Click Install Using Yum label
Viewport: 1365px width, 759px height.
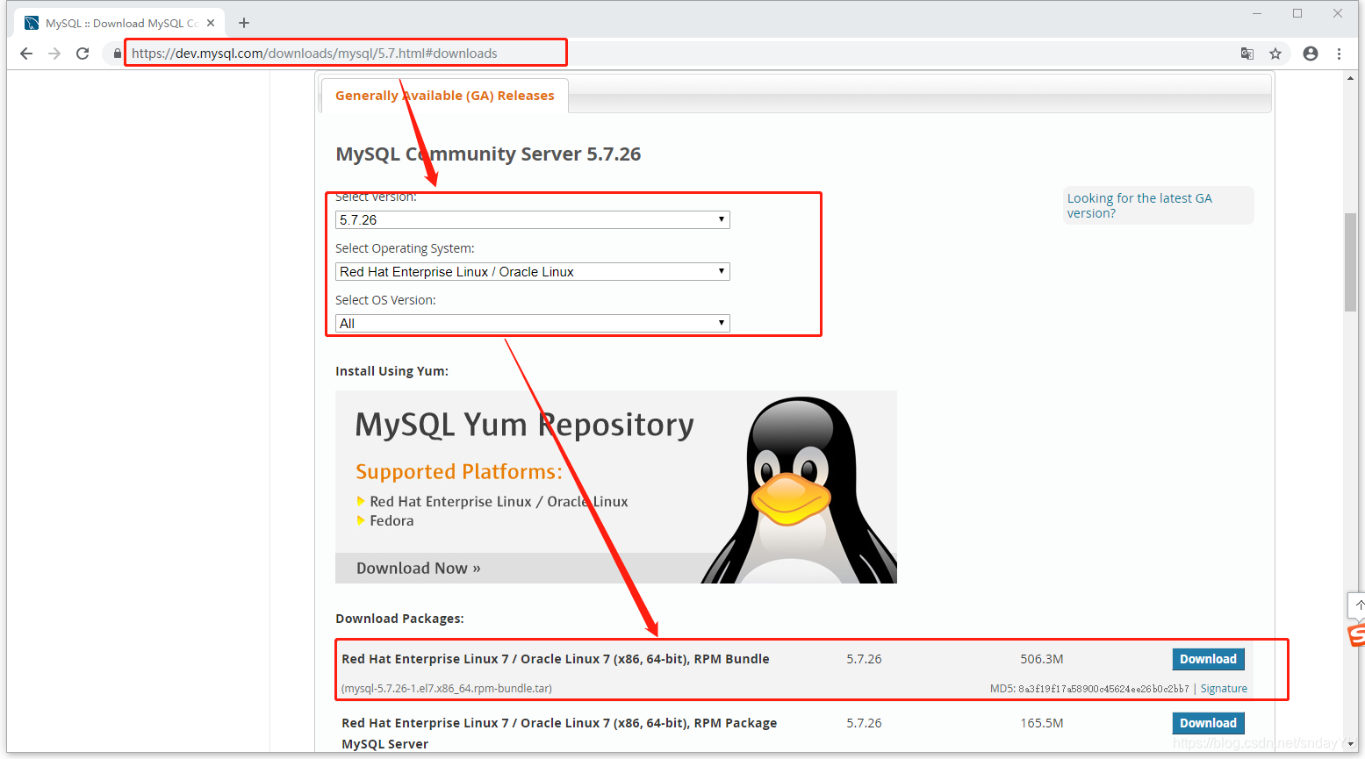(392, 371)
